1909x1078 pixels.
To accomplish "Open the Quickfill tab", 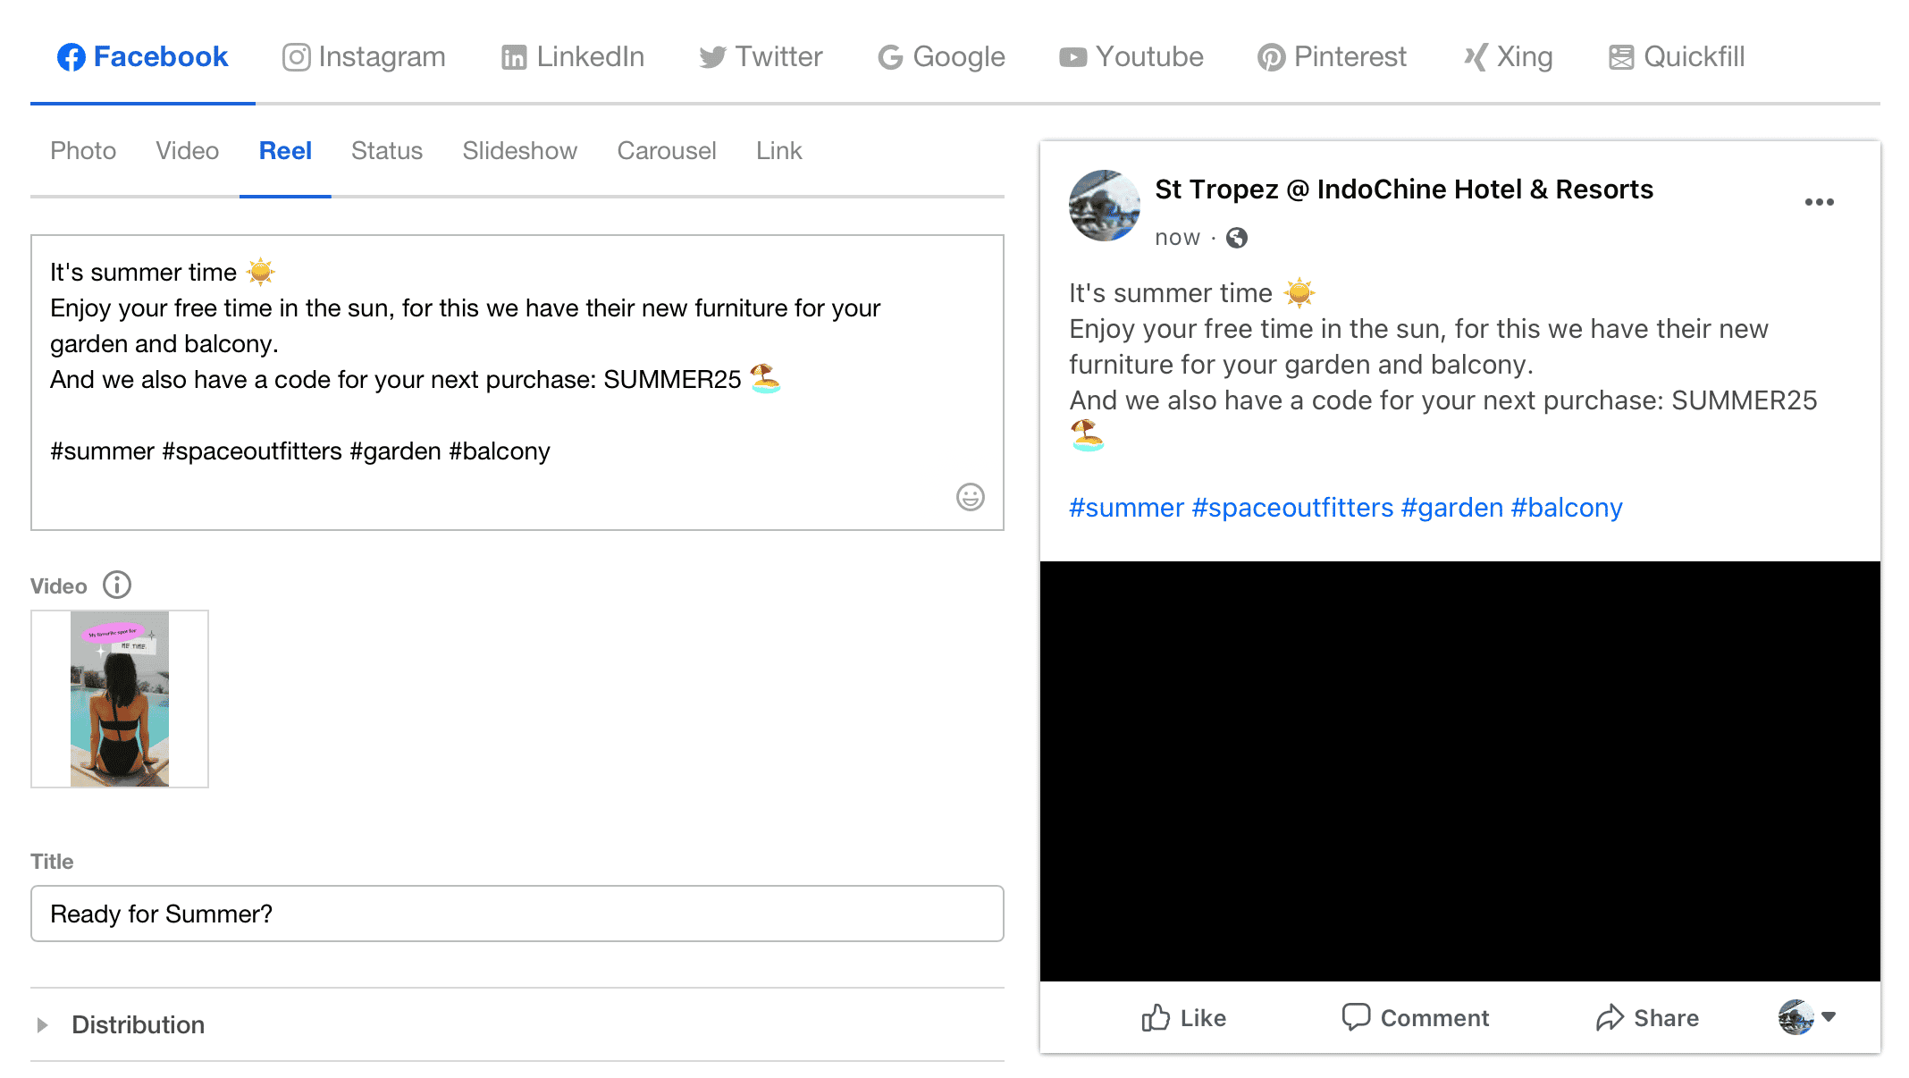I will [x=1676, y=57].
